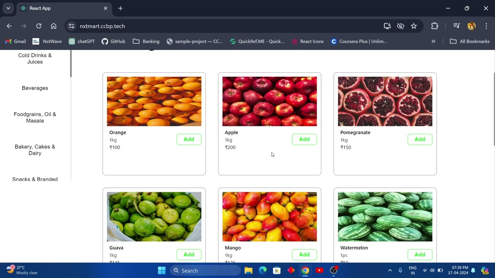The height and width of the screenshot is (278, 495).
Task: Click the install app icon in address bar
Action: [387, 26]
